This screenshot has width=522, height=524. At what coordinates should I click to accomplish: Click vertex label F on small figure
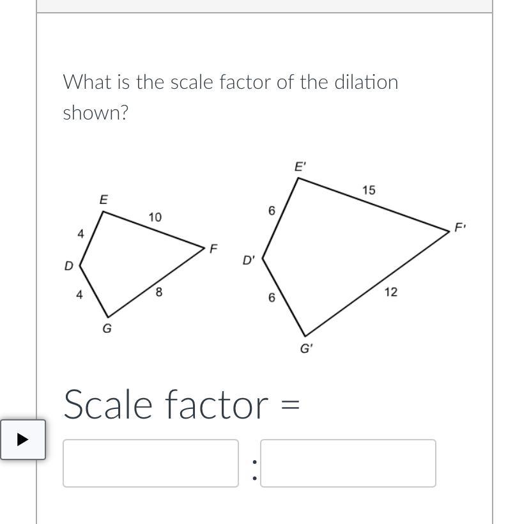click(213, 248)
